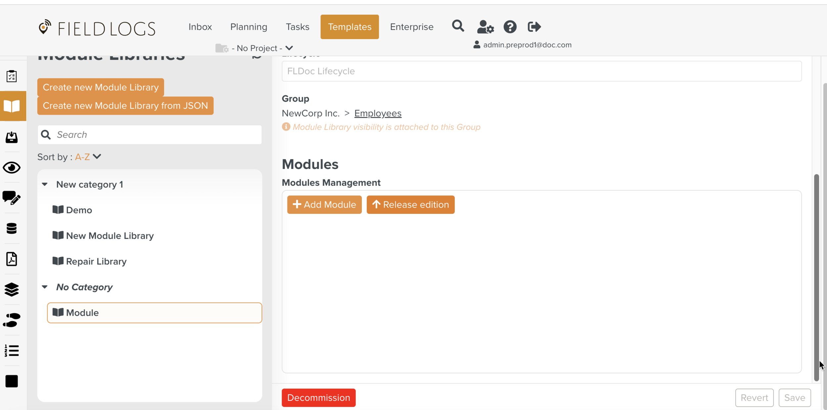Image resolution: width=827 pixels, height=410 pixels.
Task: Click the logout icon in header
Action: pos(534,27)
